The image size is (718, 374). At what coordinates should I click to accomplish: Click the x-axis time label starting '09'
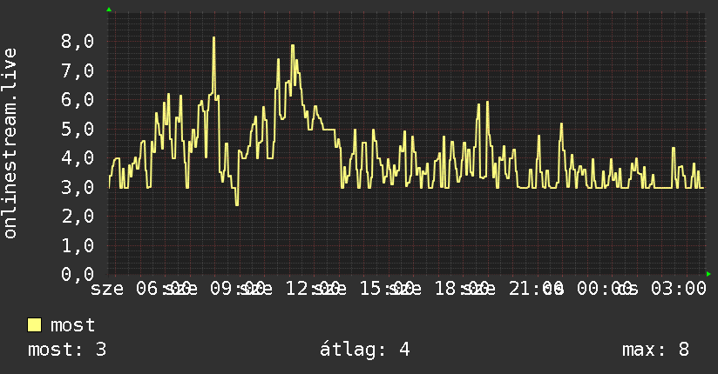(x=238, y=289)
